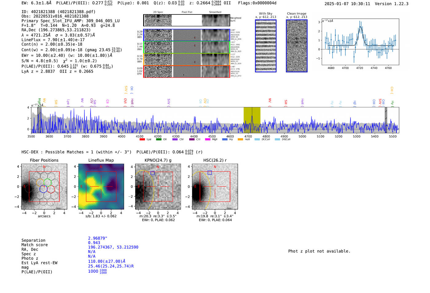Image resolution: width=430 pixels, height=293 pixels.
Task: Click the shaded sky-line region near 5460Å
Action: click(x=386, y=120)
